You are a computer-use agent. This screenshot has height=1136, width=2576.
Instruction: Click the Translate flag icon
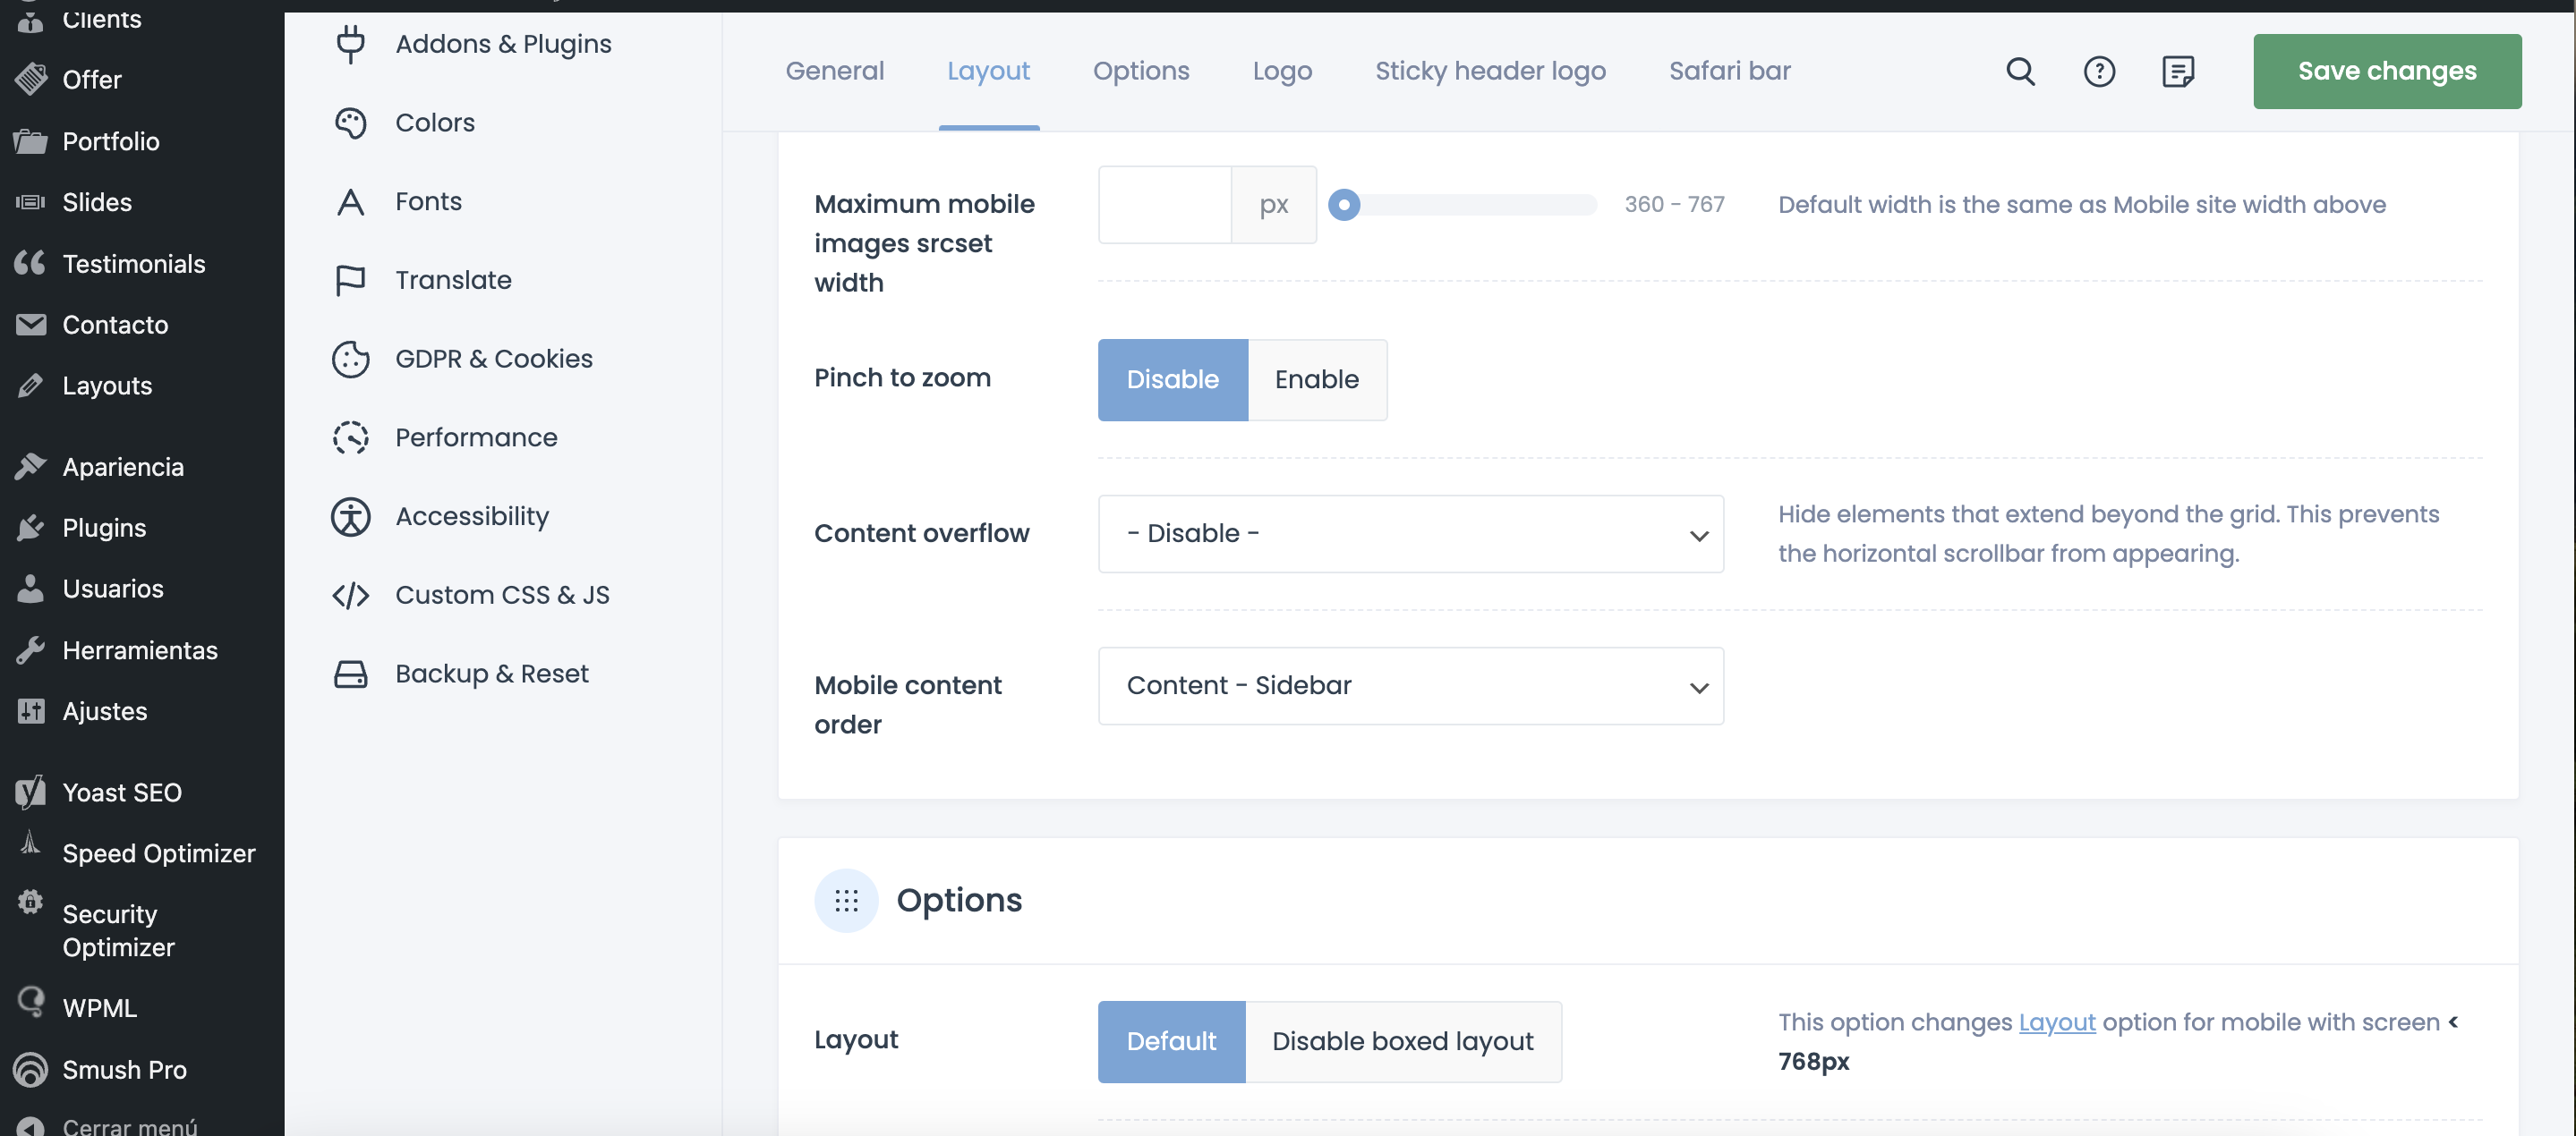click(x=350, y=281)
